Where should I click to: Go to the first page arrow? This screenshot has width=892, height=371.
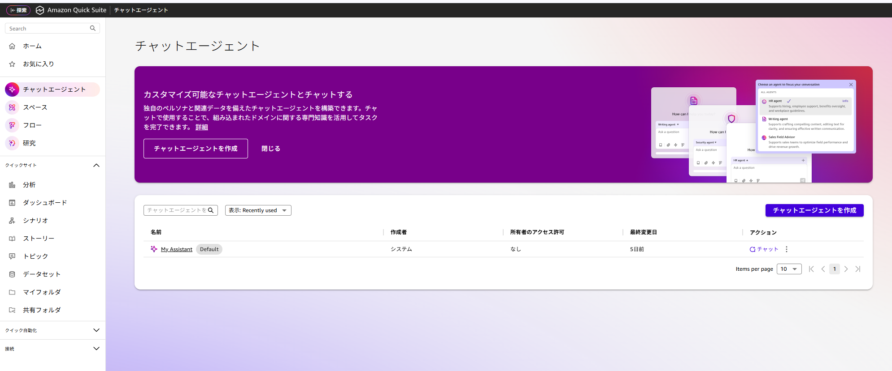pyautogui.click(x=811, y=269)
